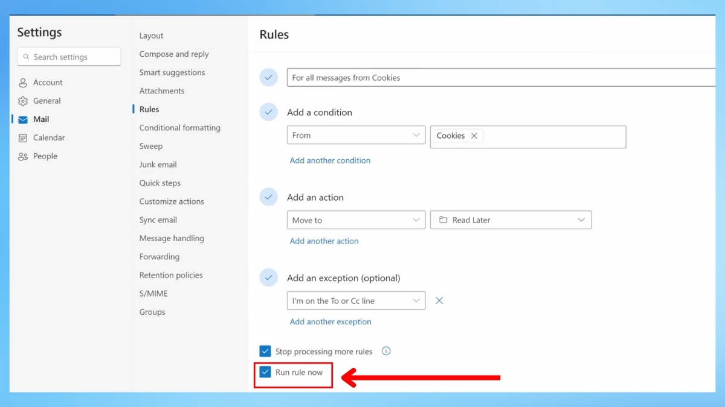The height and width of the screenshot is (407, 725).
Task: Click the People icon in sidebar
Action: pos(23,156)
